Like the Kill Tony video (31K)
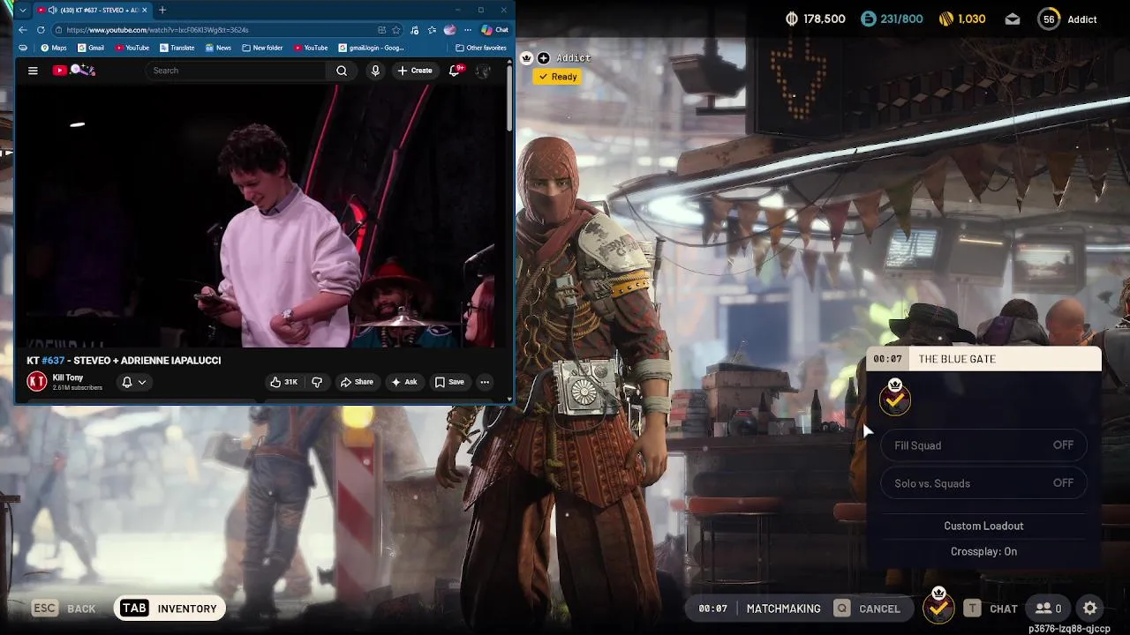The image size is (1130, 635). click(284, 382)
